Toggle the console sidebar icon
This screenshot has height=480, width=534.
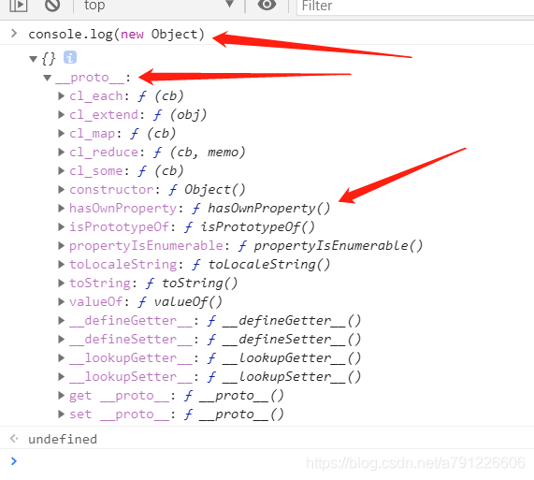pyautogui.click(x=18, y=5)
